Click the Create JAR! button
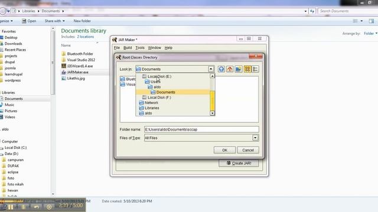 click(x=239, y=163)
